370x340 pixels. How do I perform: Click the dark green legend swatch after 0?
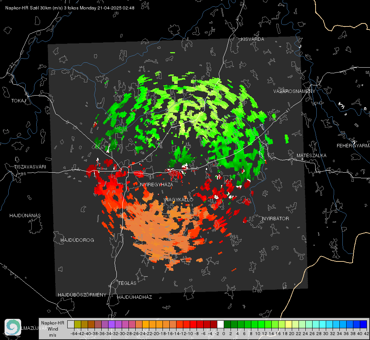tap(227, 324)
